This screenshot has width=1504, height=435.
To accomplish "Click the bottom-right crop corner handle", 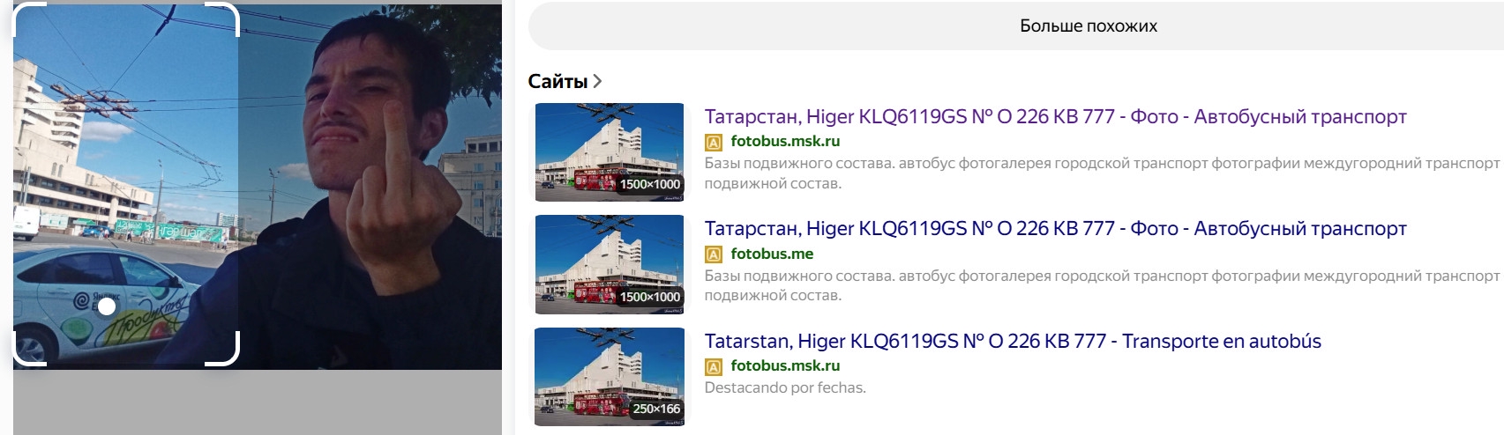I will (x=224, y=350).
